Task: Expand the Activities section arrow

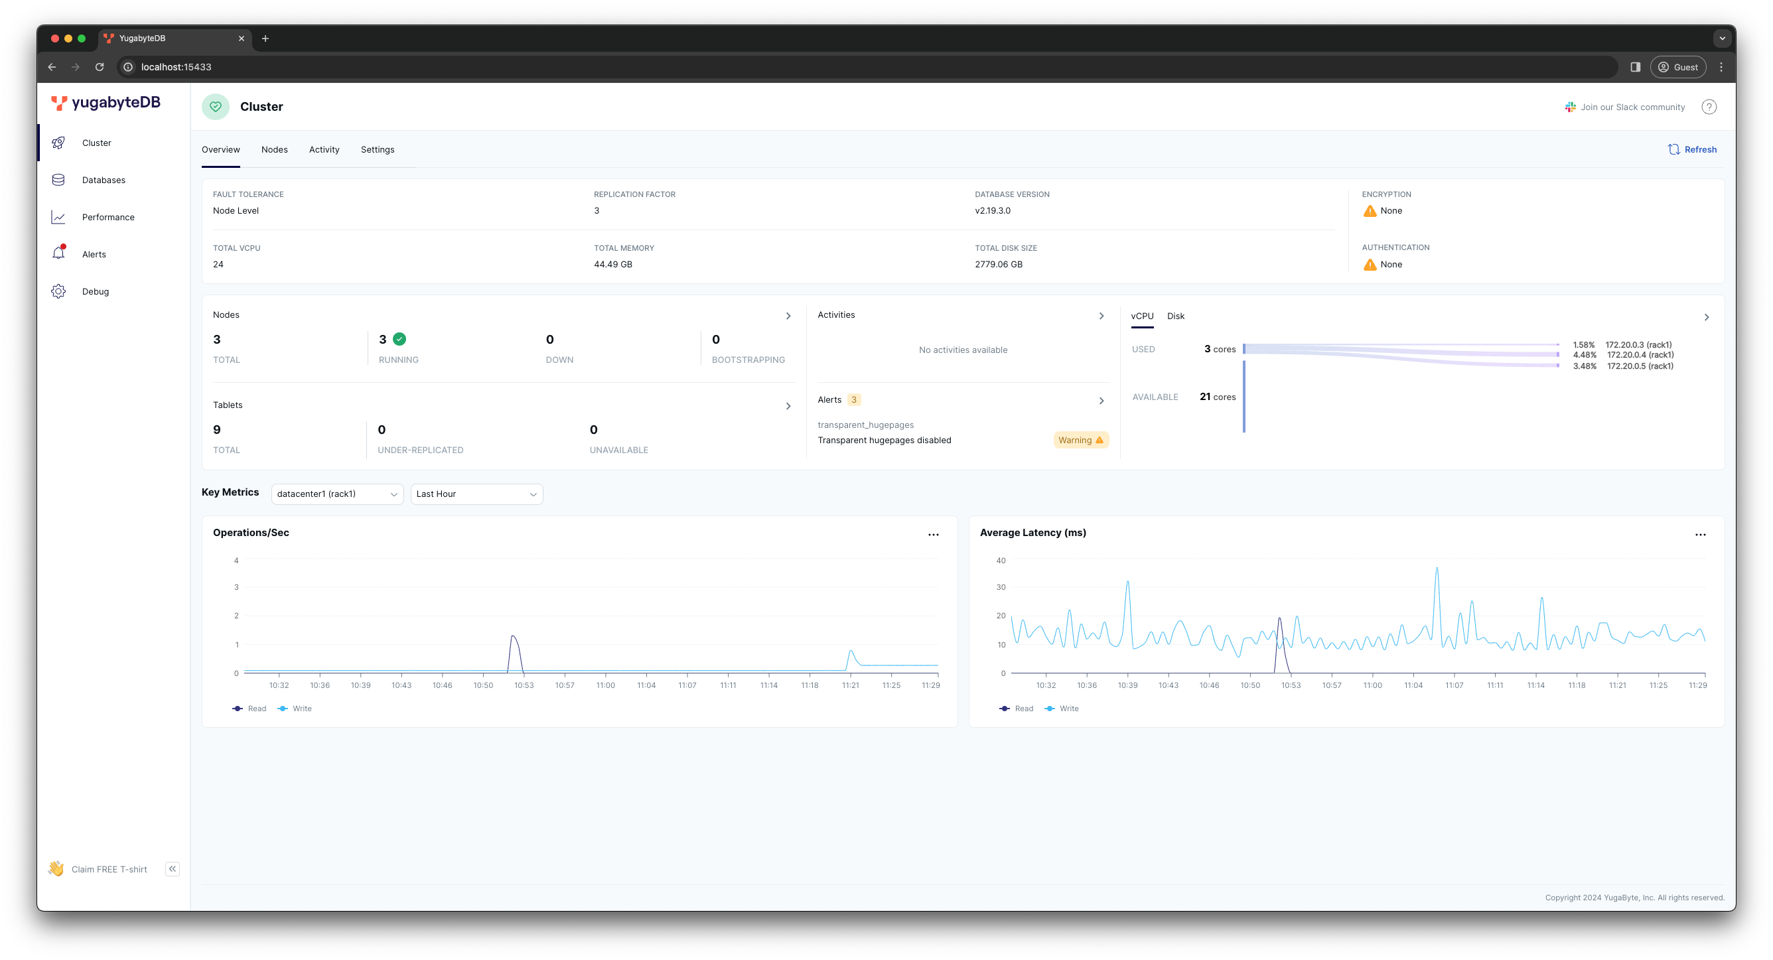Action: pyautogui.click(x=1100, y=316)
